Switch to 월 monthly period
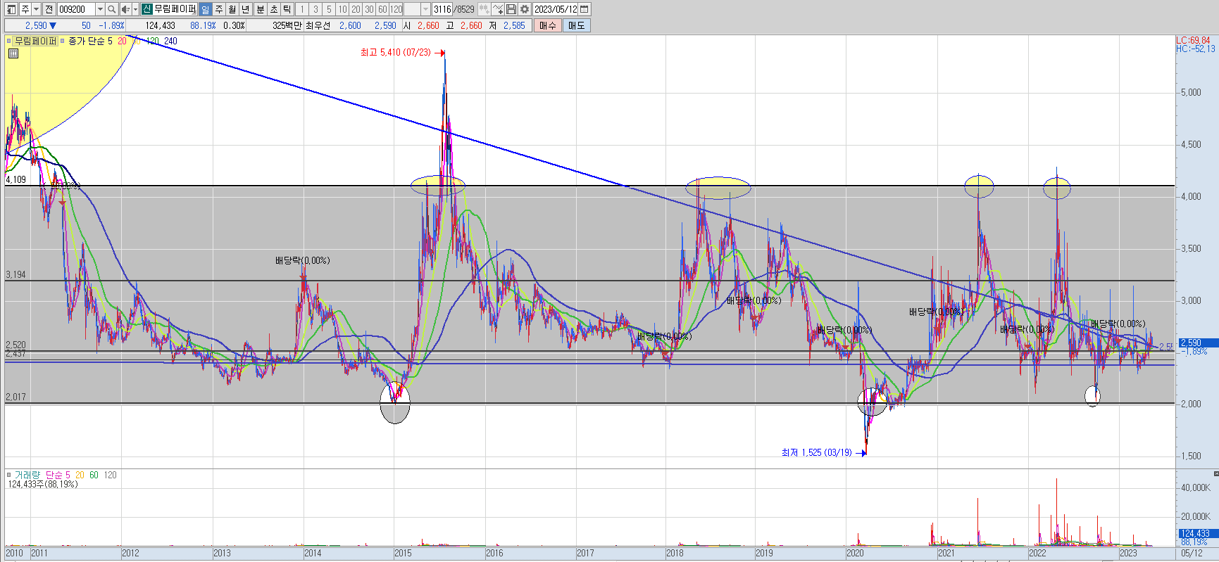This screenshot has width=1219, height=562. pos(232,9)
